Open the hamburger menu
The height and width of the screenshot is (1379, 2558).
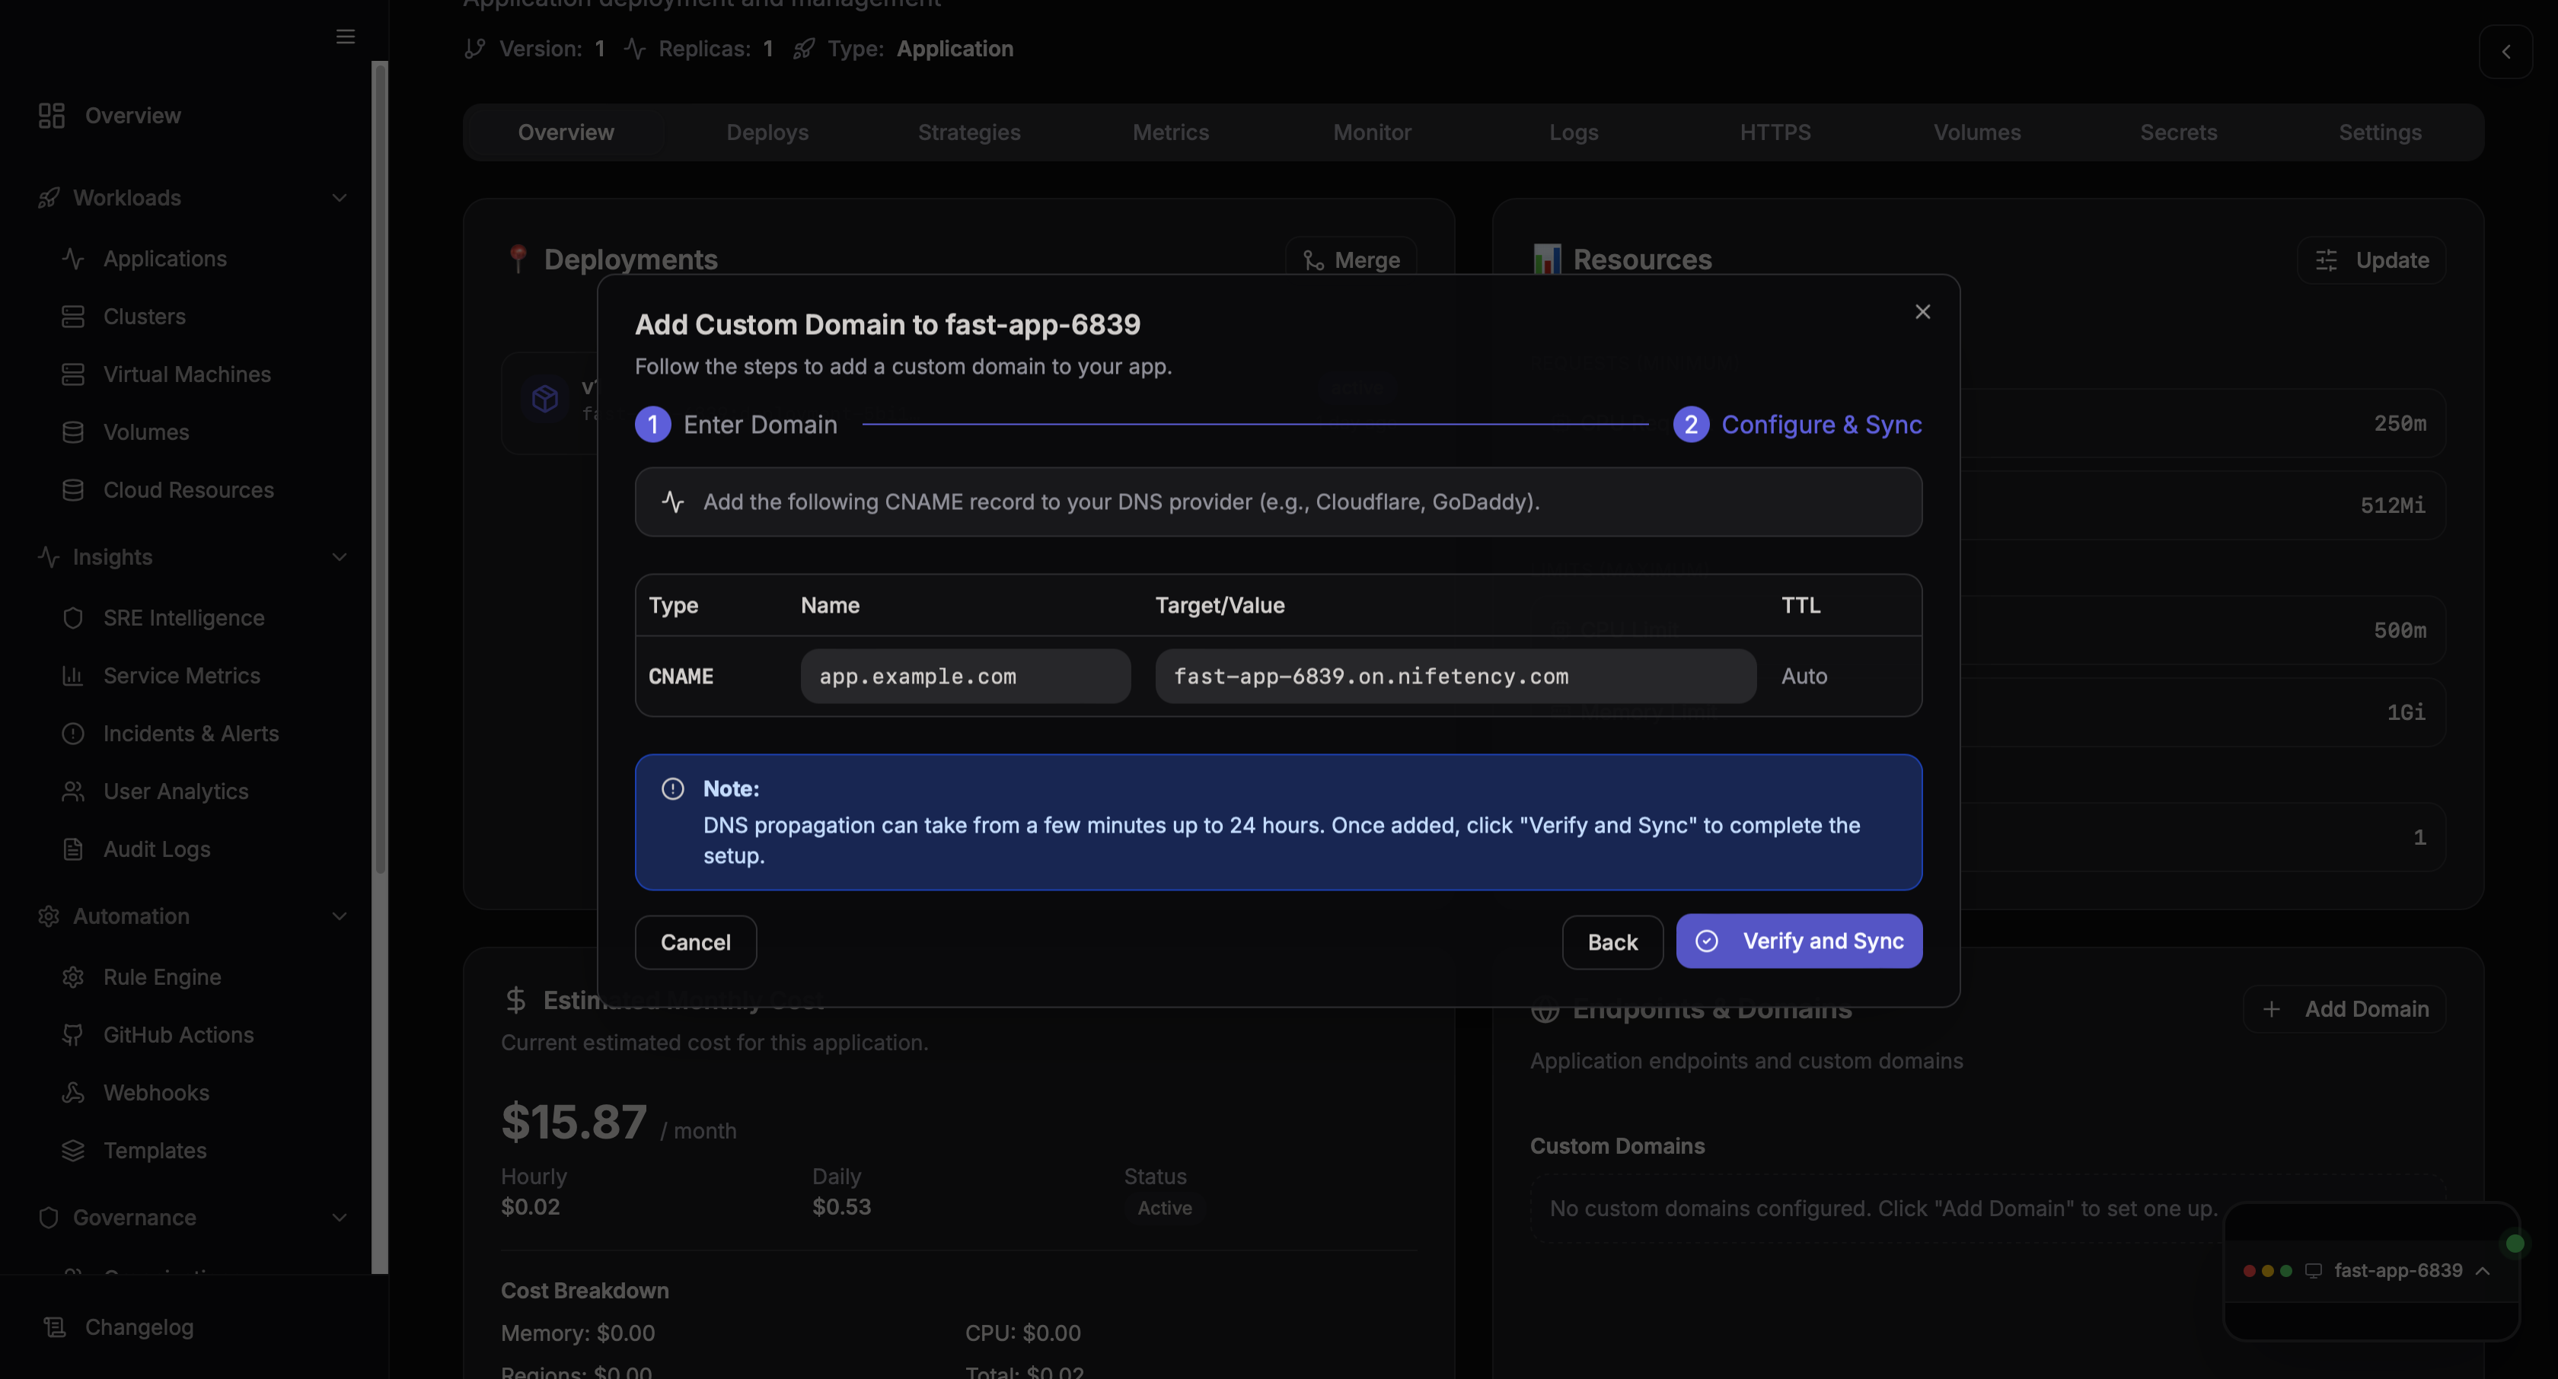tap(345, 37)
